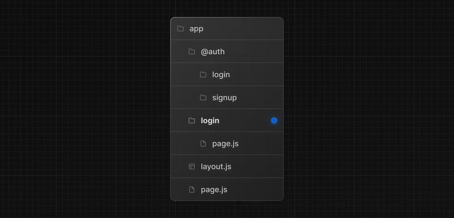Screen dimensions: 454x218
Task: Collapse the app root folder label
Action: point(196,29)
